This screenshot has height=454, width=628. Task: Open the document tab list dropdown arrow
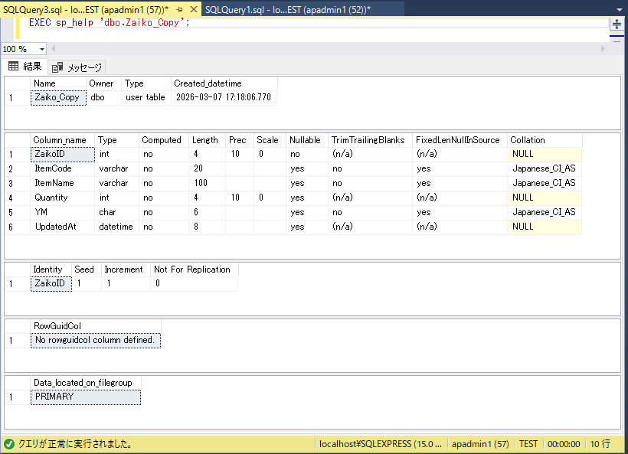tap(618, 8)
